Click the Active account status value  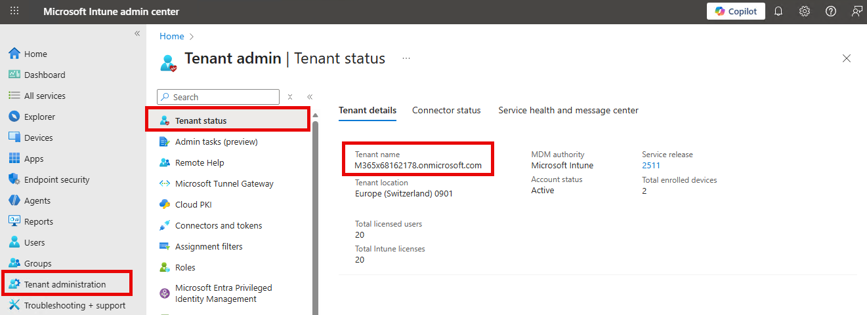(543, 190)
